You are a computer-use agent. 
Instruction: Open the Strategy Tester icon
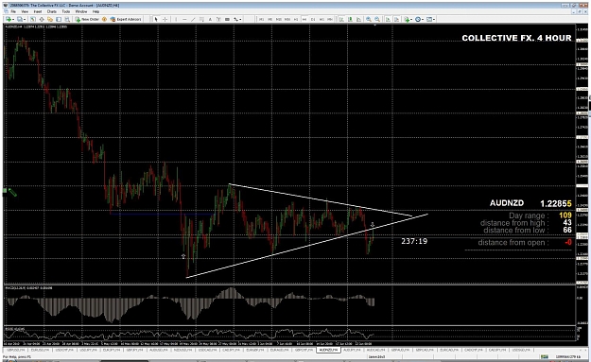click(x=67, y=19)
